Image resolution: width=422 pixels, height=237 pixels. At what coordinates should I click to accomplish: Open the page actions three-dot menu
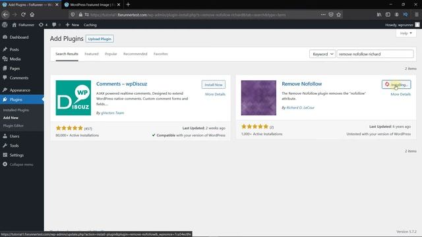[323, 14]
